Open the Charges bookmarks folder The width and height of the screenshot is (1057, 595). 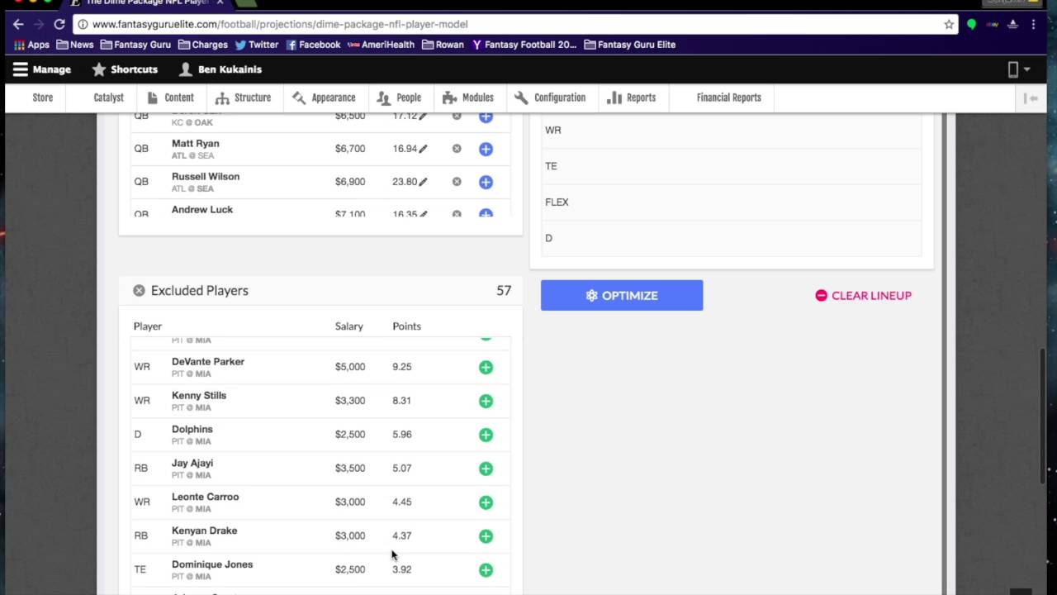[203, 45]
